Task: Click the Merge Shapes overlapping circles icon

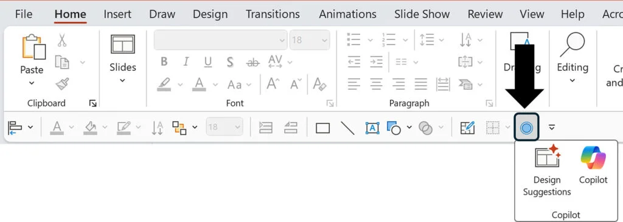Action: coord(425,128)
